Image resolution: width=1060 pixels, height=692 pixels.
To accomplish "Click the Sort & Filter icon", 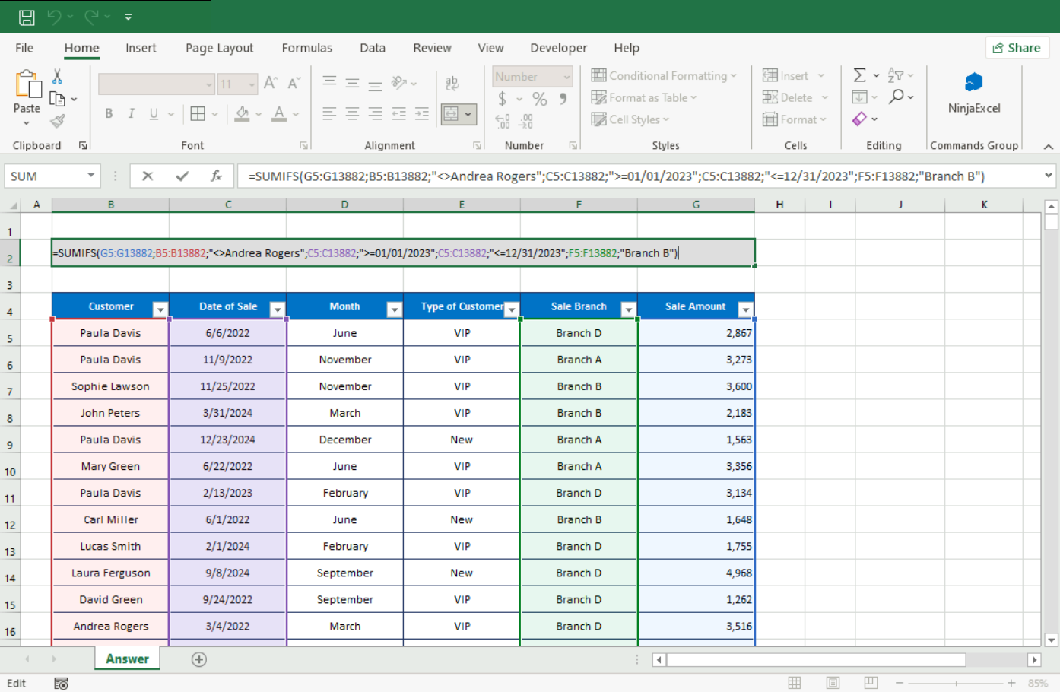I will [x=896, y=75].
